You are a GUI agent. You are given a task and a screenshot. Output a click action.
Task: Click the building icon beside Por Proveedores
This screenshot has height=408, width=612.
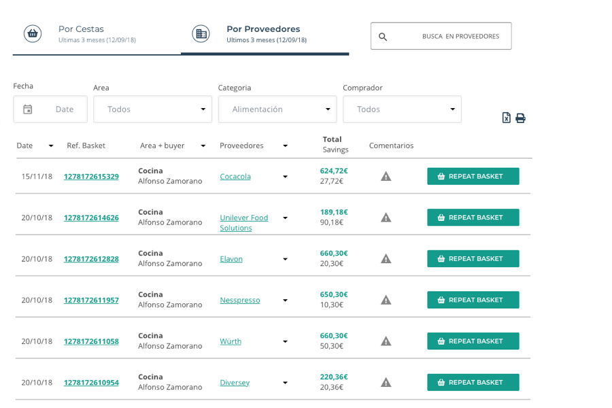coord(201,33)
